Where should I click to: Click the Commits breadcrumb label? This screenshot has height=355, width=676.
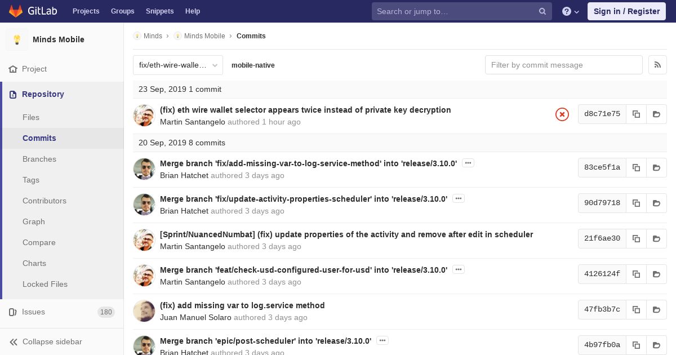coord(251,36)
